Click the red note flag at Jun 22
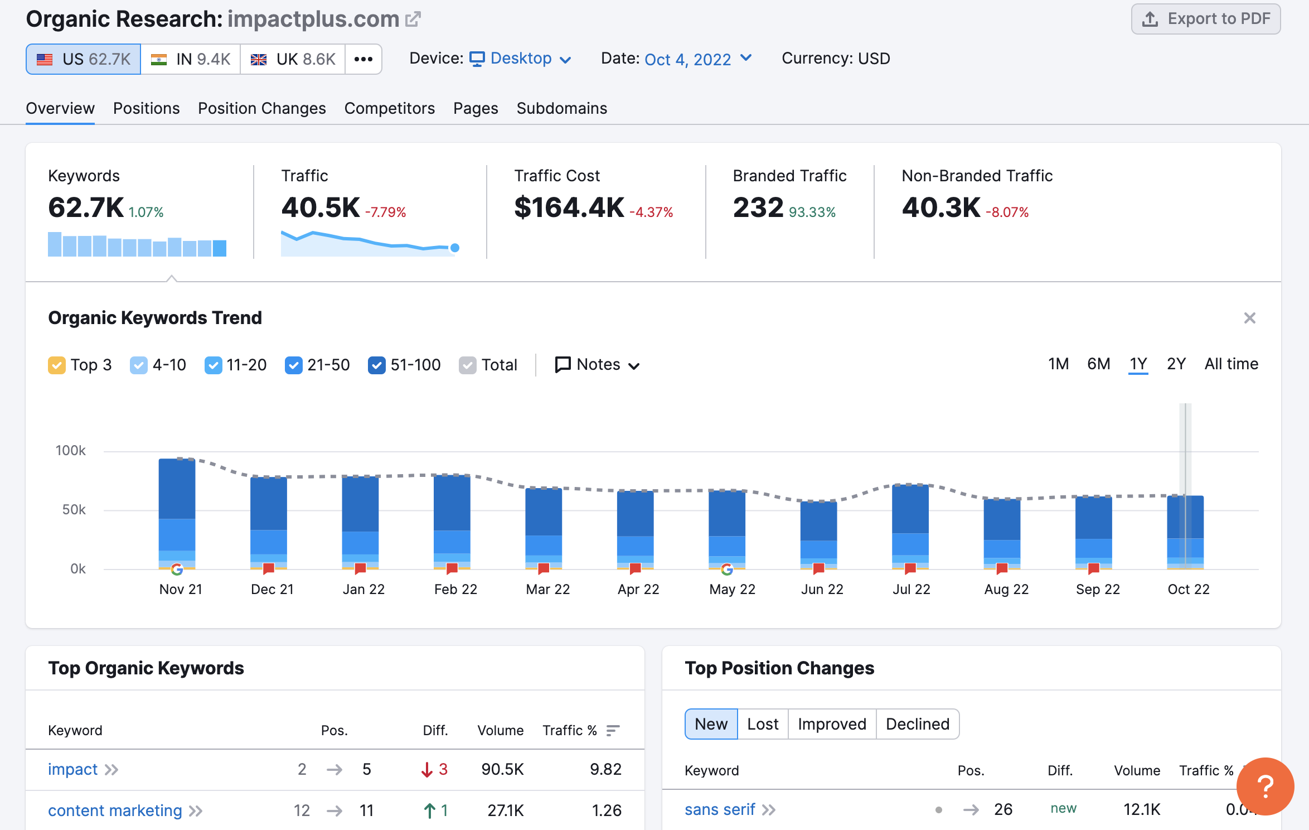The height and width of the screenshot is (830, 1309). point(818,568)
